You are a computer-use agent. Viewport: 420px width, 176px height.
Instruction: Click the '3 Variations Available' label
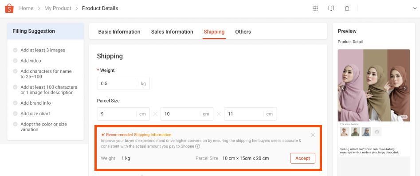pyautogui.click(x=349, y=124)
